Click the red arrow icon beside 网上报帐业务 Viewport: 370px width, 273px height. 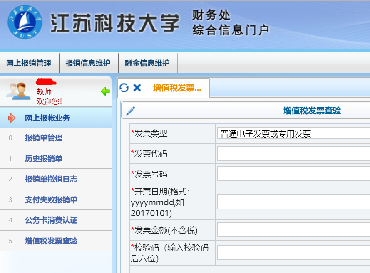tap(12, 118)
